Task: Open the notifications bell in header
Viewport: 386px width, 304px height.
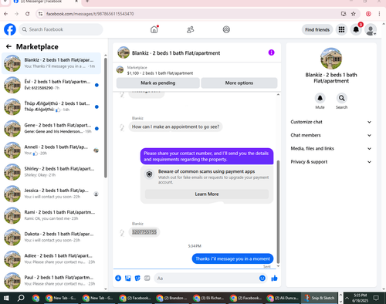Action: coord(356,29)
